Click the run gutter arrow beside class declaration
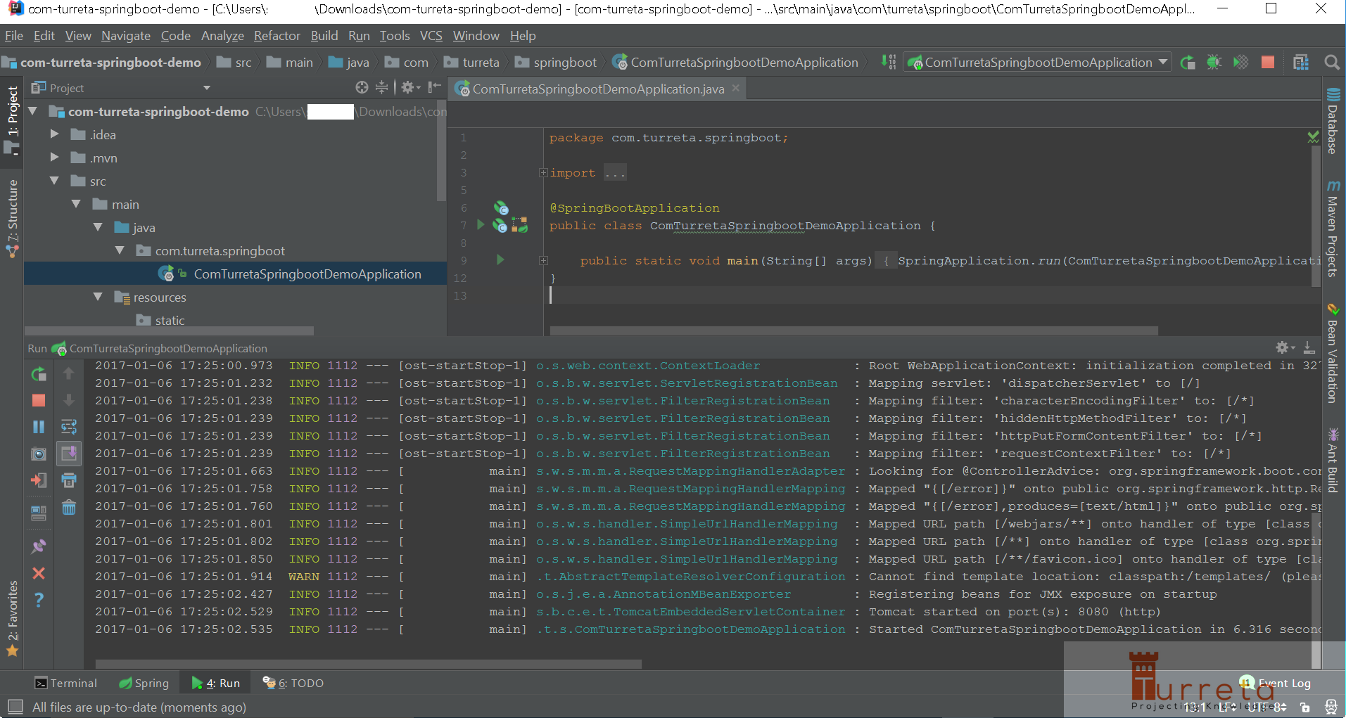 (x=481, y=224)
